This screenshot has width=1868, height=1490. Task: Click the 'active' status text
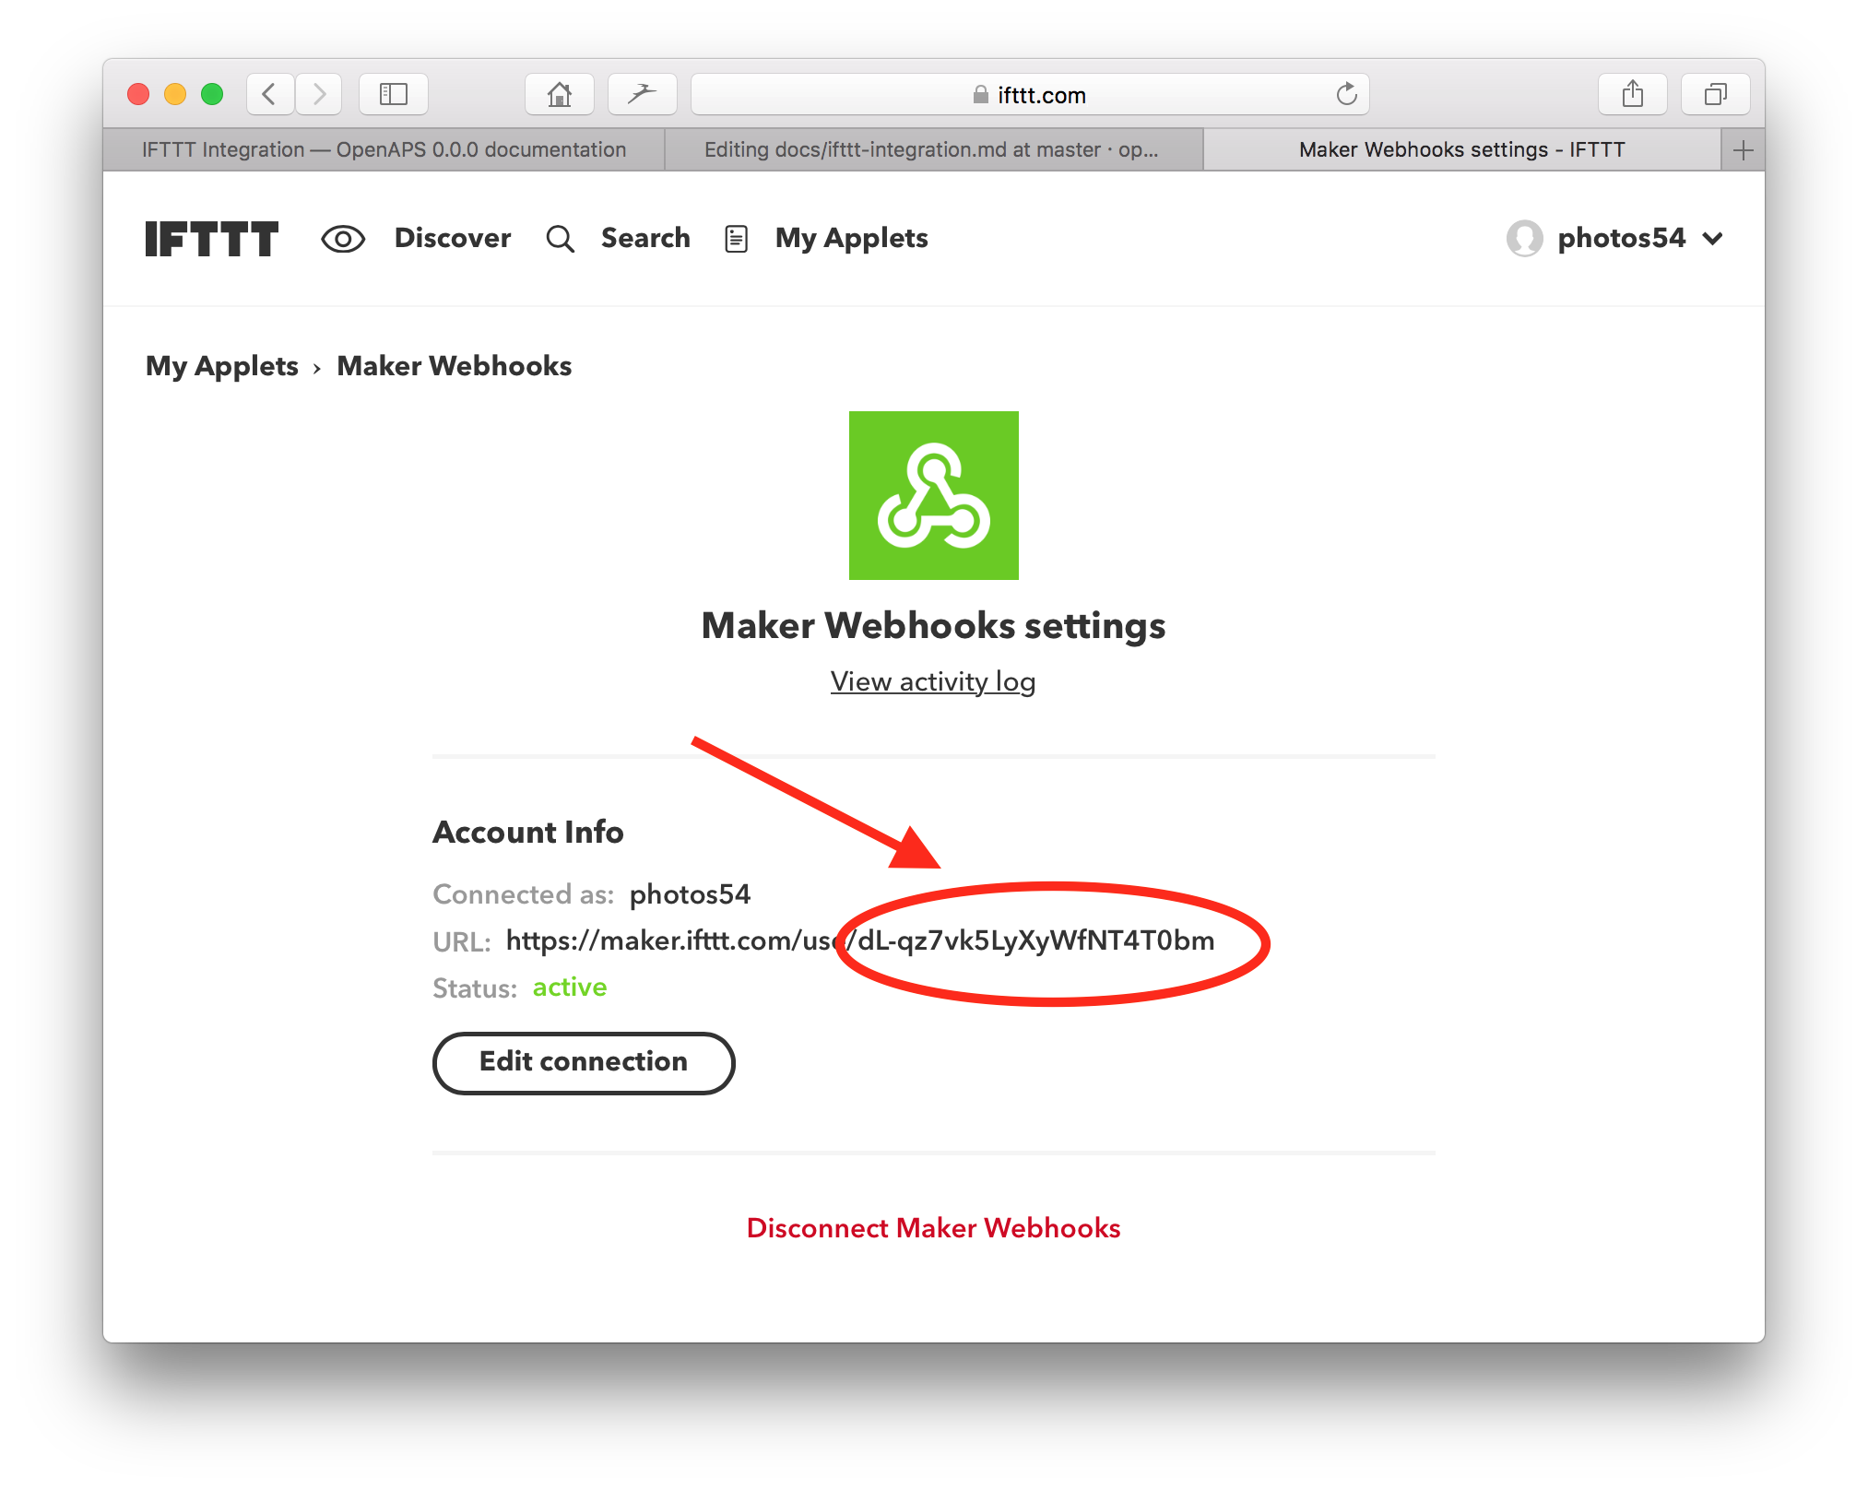(570, 987)
